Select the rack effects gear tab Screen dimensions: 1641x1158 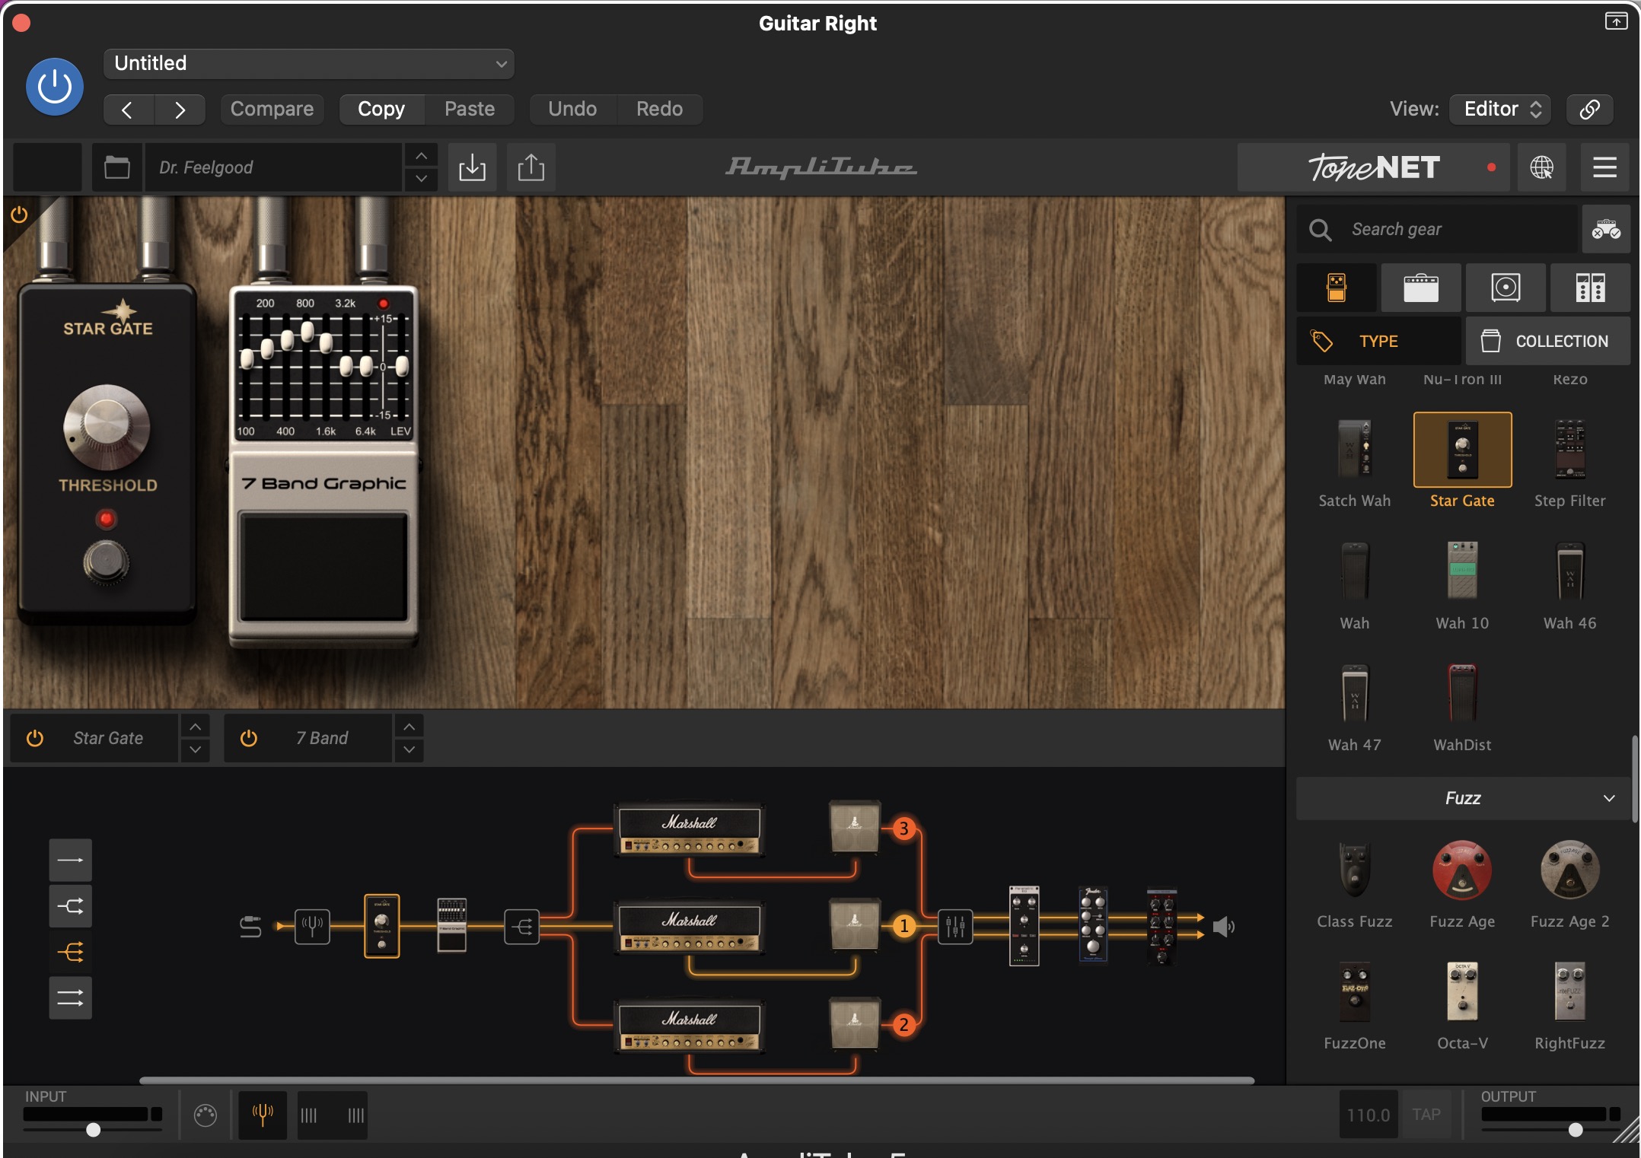click(1590, 288)
